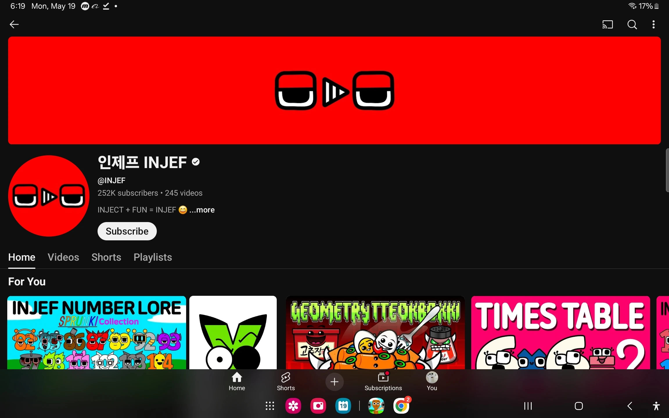Click the page scrollbar handle

point(667,170)
